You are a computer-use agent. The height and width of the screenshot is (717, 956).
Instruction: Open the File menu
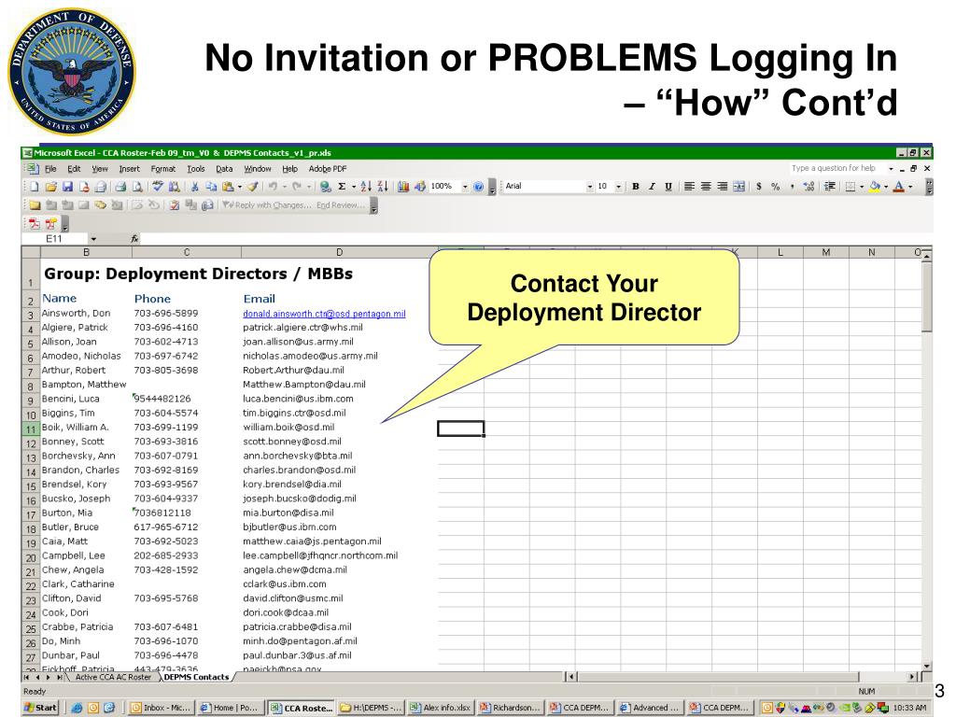pyautogui.click(x=50, y=169)
